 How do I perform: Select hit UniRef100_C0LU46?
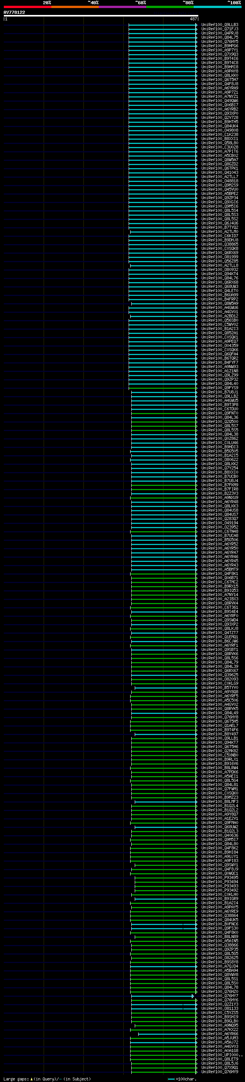[x=220, y=443]
